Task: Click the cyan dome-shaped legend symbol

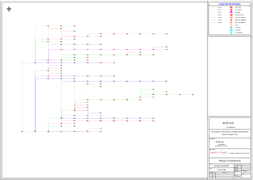Action: (231, 30)
